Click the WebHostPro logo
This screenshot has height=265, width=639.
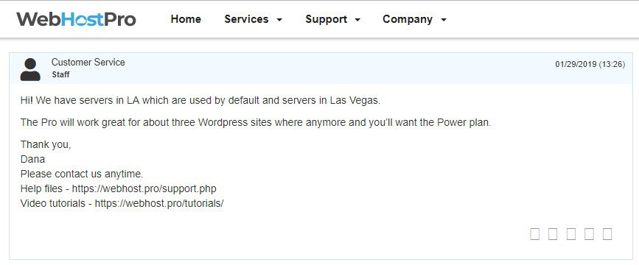[76, 19]
